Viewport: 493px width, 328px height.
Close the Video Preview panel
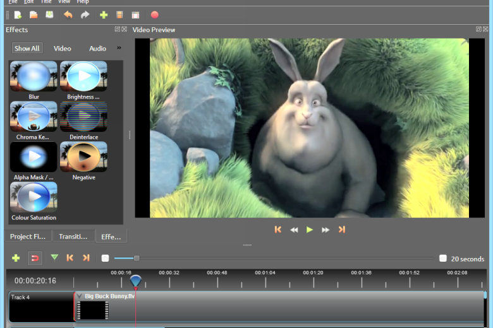pyautogui.click(x=486, y=29)
